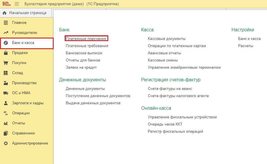Open the hamburger main menu icon
Image resolution: width=267 pixels, height=164 pixels.
coord(16,4)
